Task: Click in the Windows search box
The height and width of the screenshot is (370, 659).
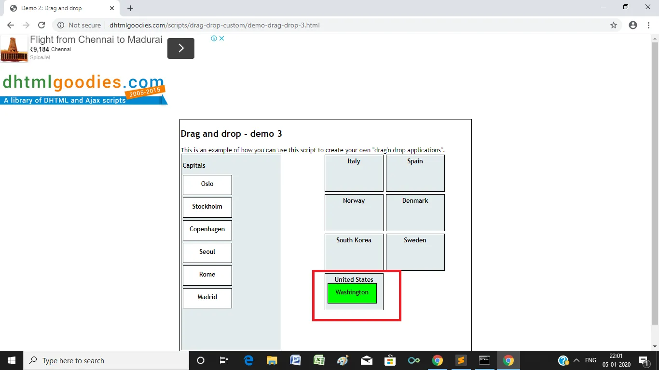Action: coord(106,360)
